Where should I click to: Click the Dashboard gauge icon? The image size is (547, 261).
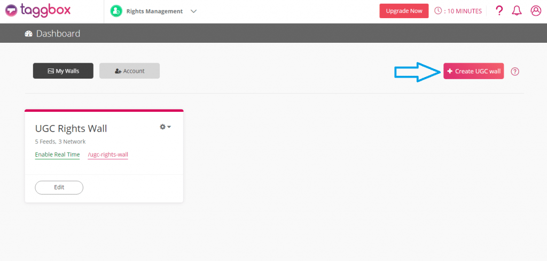point(29,34)
